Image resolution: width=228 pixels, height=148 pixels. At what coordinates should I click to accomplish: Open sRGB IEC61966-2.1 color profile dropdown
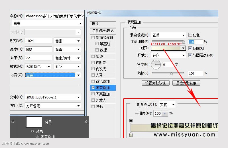pos(53,97)
